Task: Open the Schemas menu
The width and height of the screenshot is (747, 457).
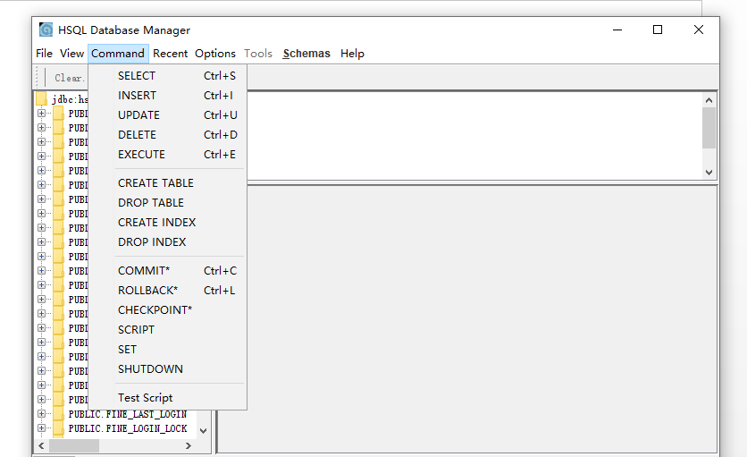Action: click(x=306, y=54)
